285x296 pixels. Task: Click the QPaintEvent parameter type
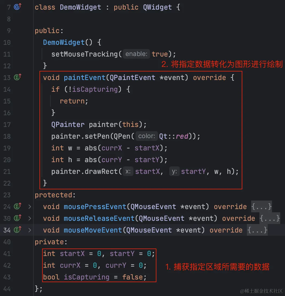pos(132,78)
